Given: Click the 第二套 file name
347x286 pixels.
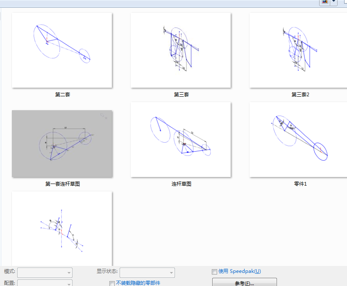Looking at the screenshot, I should click(x=63, y=95).
